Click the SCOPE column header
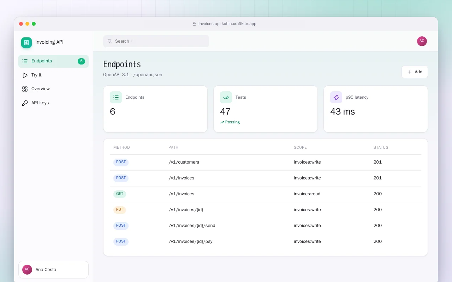Image resolution: width=452 pixels, height=282 pixels. click(300, 148)
